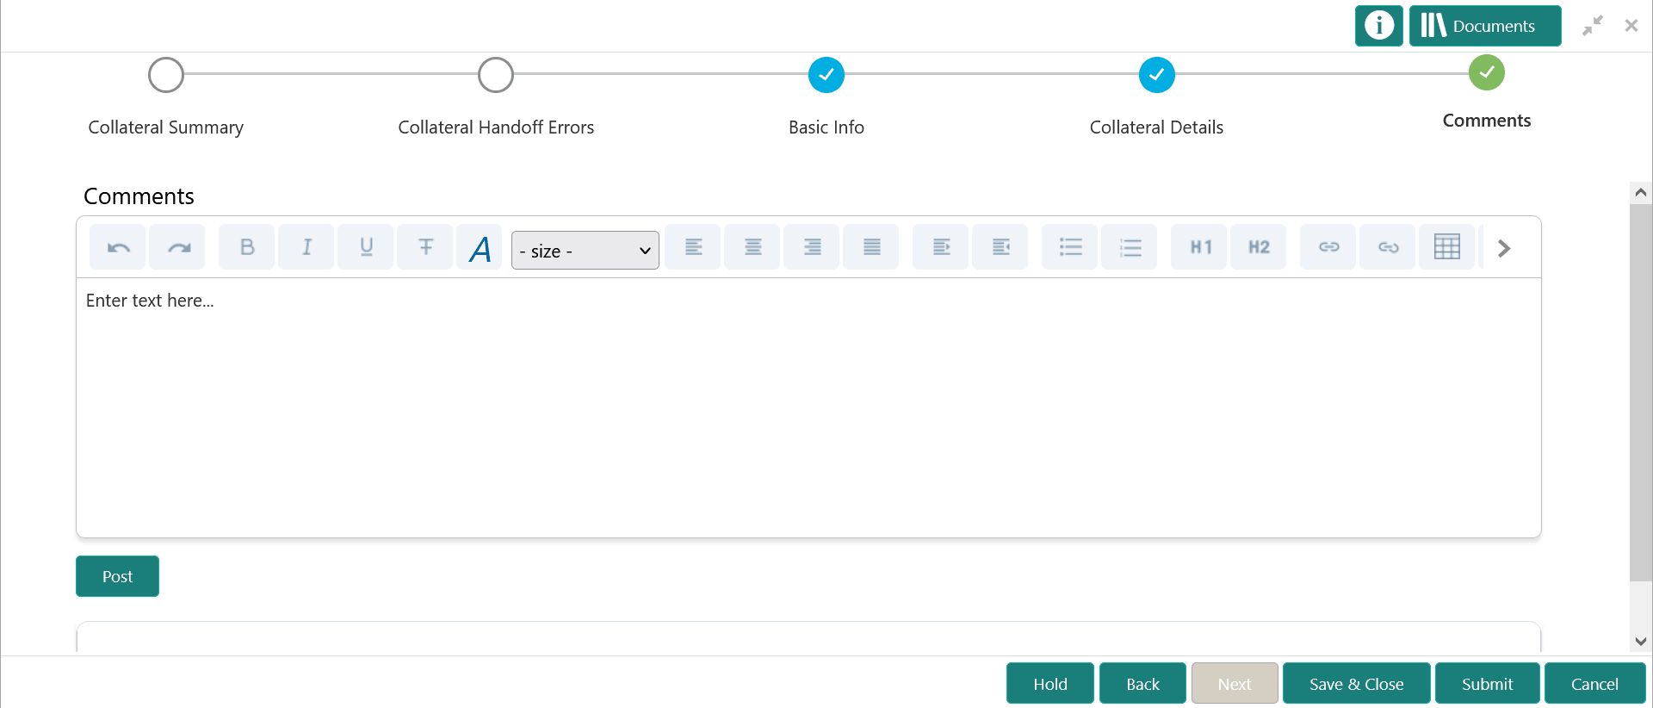1653x708 pixels.
Task: Toggle underline formatting
Action: (366, 247)
